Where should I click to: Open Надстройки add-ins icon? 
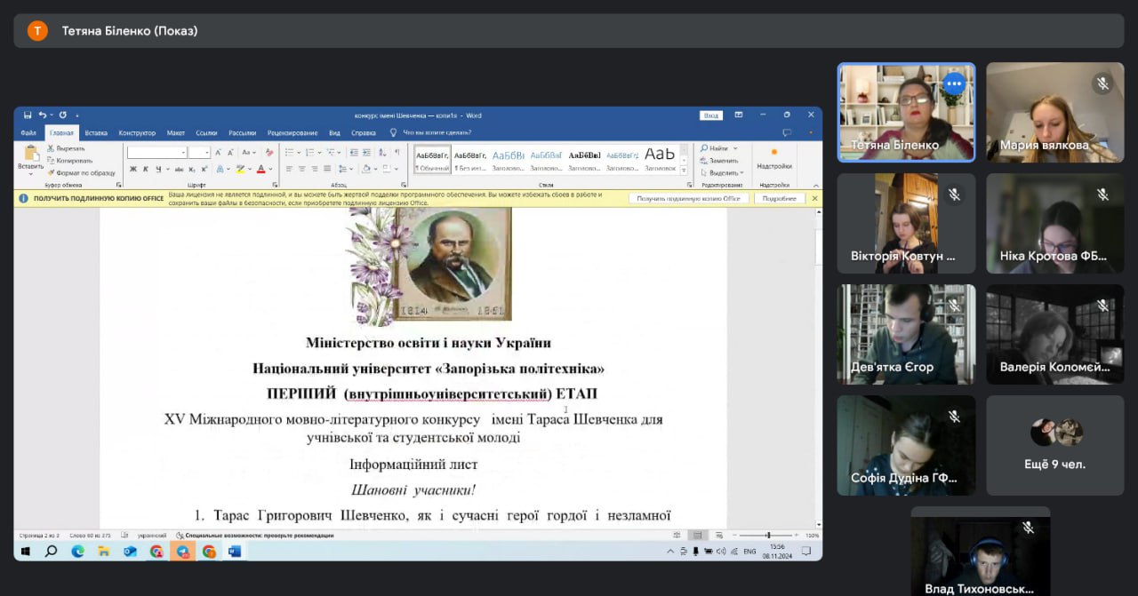(x=773, y=158)
